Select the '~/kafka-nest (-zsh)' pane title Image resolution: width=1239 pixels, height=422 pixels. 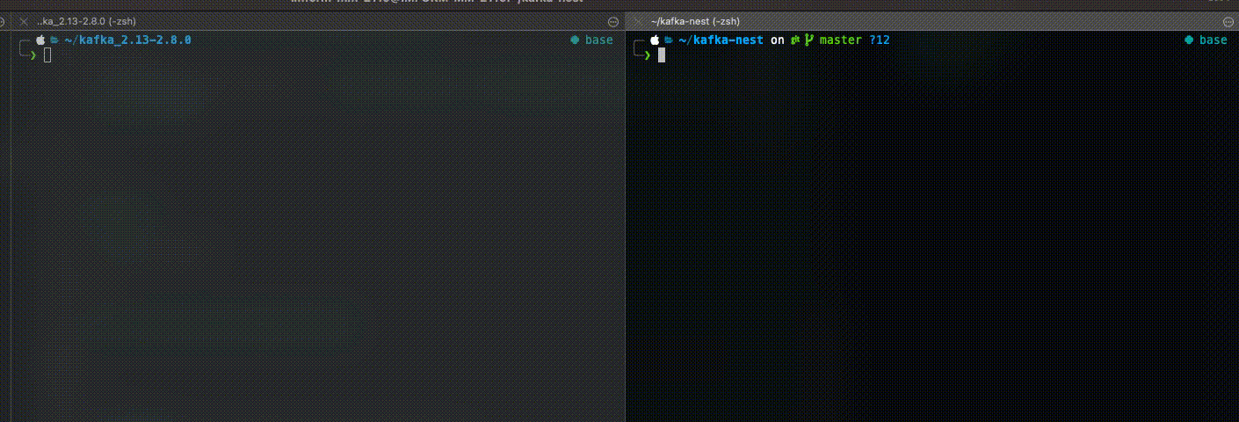[x=695, y=21]
